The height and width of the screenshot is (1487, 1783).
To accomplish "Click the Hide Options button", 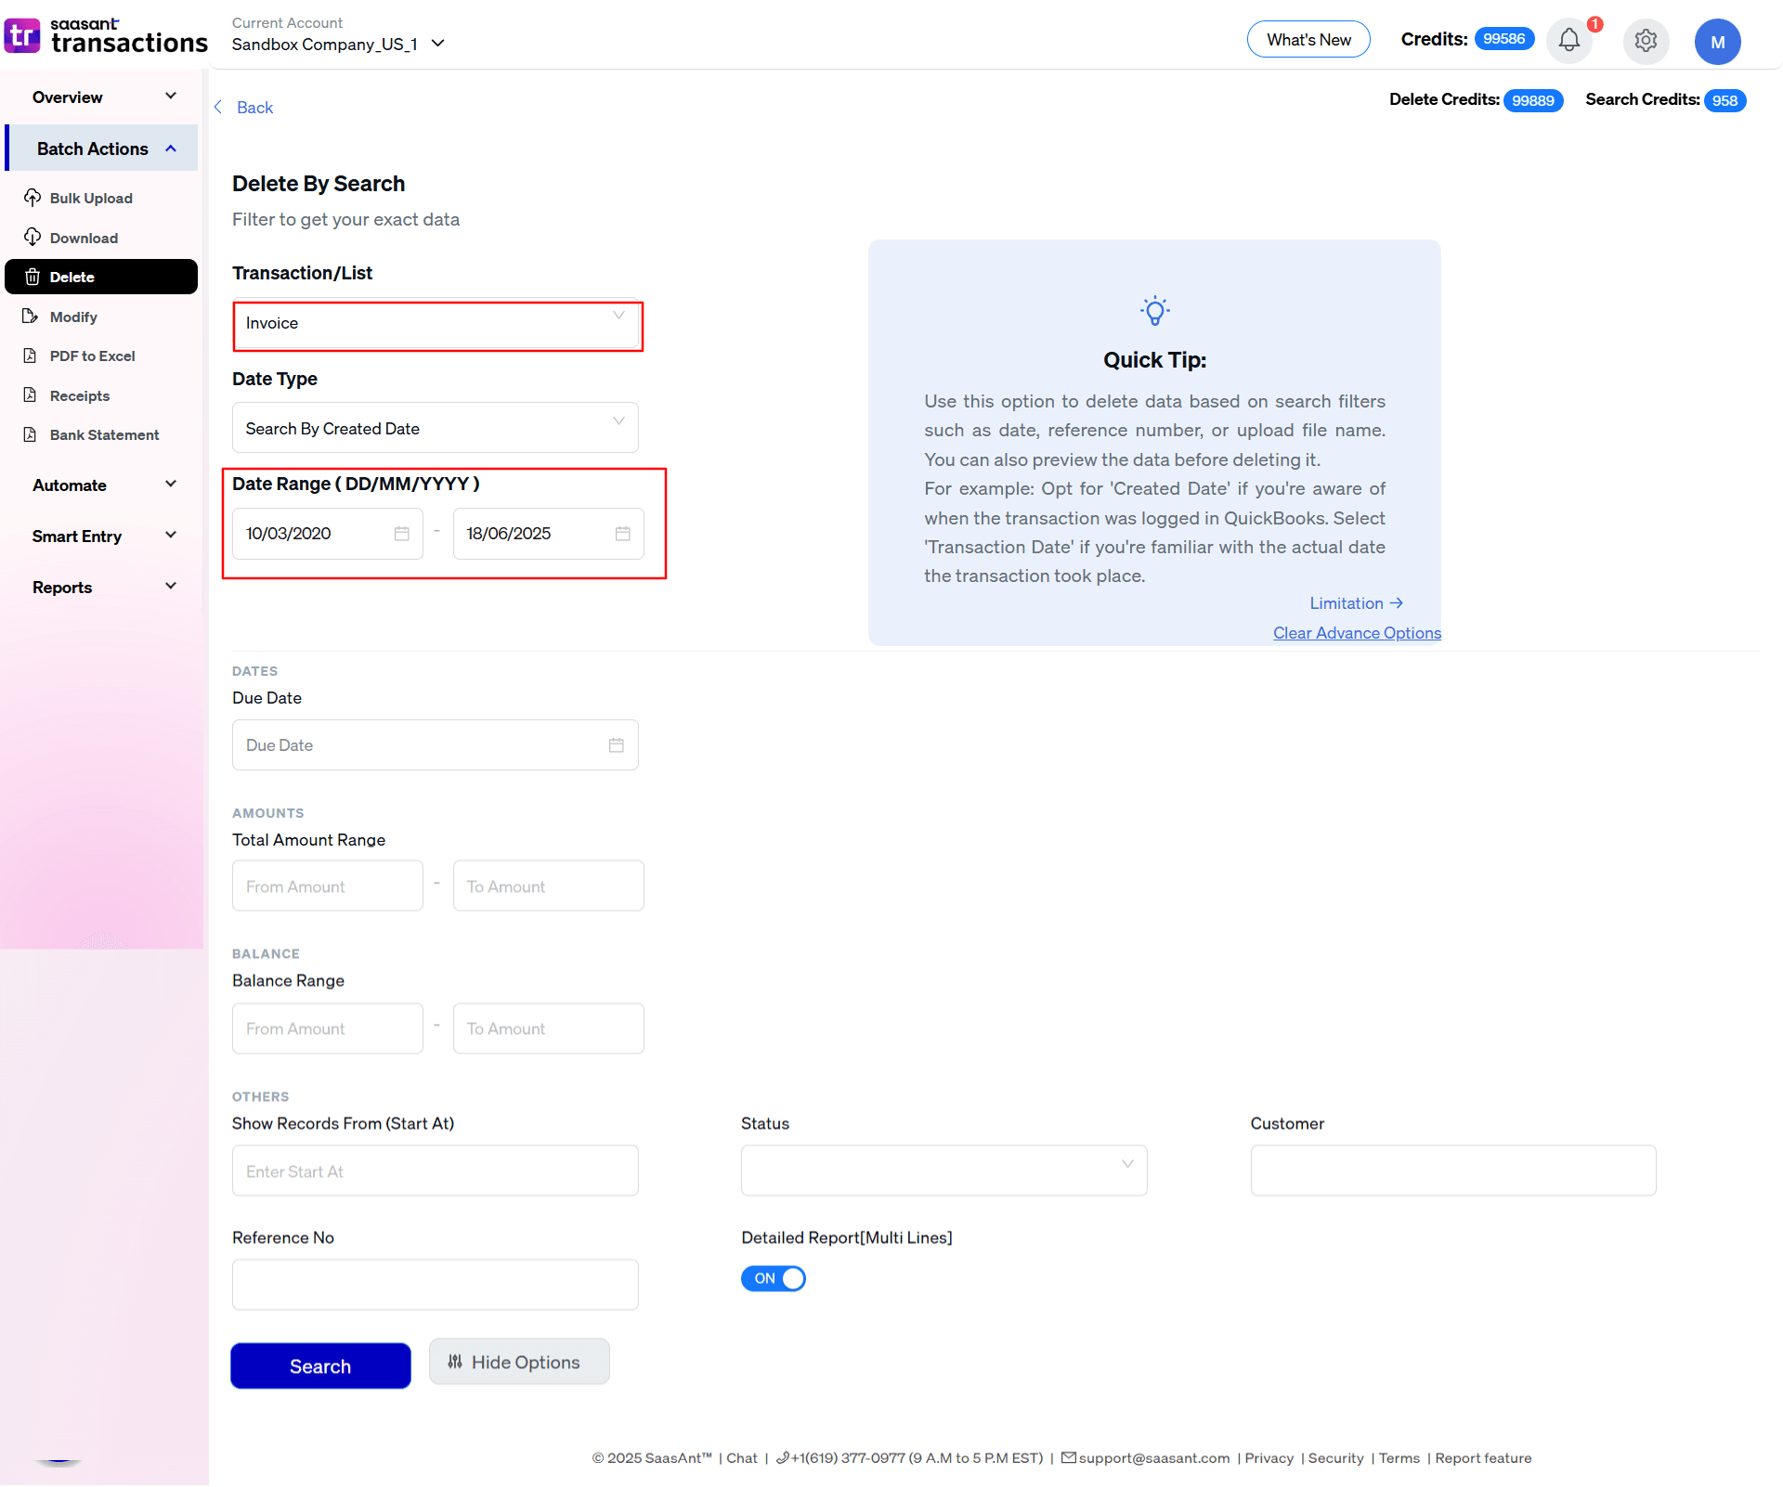I will pos(519,1362).
